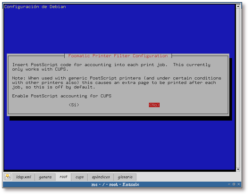Viewport: 249px width, 195px height.
Task: Maximize the Konsole window
Action: click(x=234, y=184)
